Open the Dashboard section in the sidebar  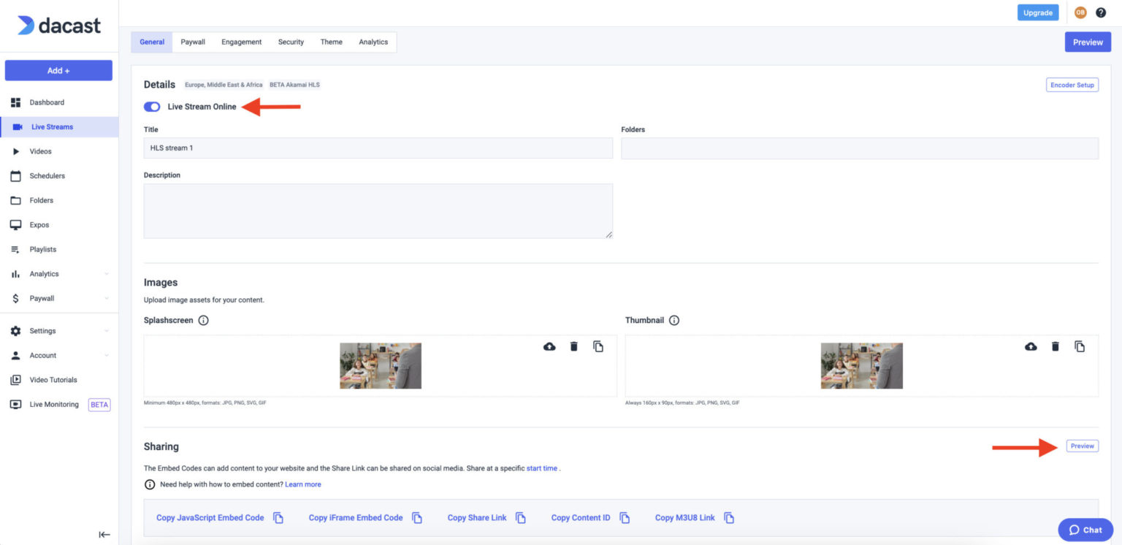click(45, 102)
